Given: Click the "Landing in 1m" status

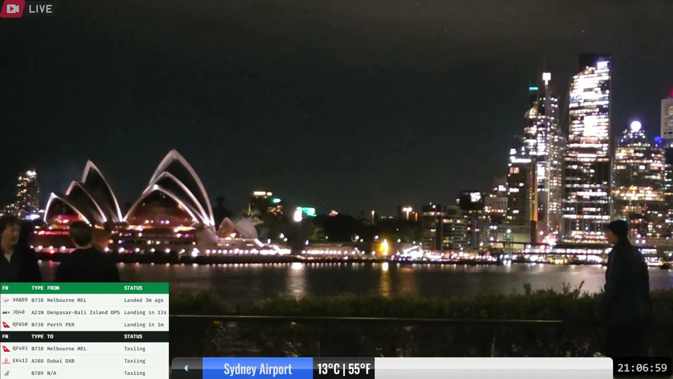Looking at the screenshot, I should tap(144, 324).
